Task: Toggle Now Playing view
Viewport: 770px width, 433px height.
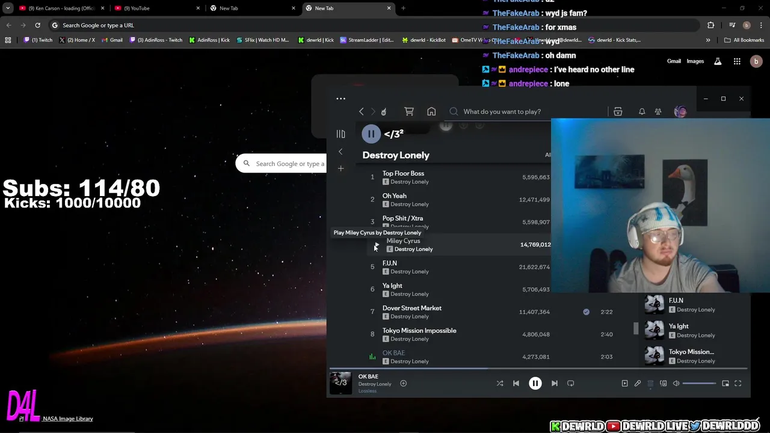Action: (624, 383)
